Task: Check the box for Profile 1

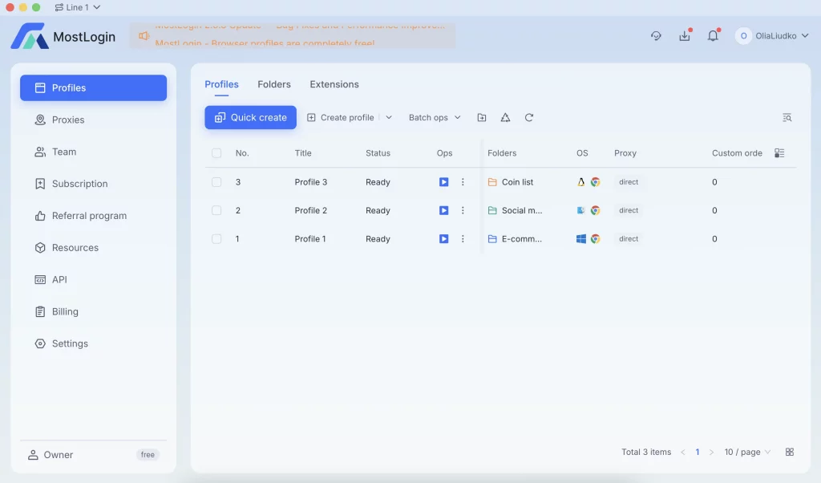Action: pyautogui.click(x=216, y=238)
